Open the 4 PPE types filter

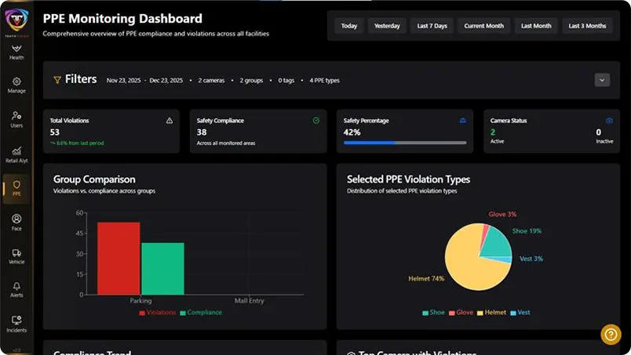[x=324, y=80]
